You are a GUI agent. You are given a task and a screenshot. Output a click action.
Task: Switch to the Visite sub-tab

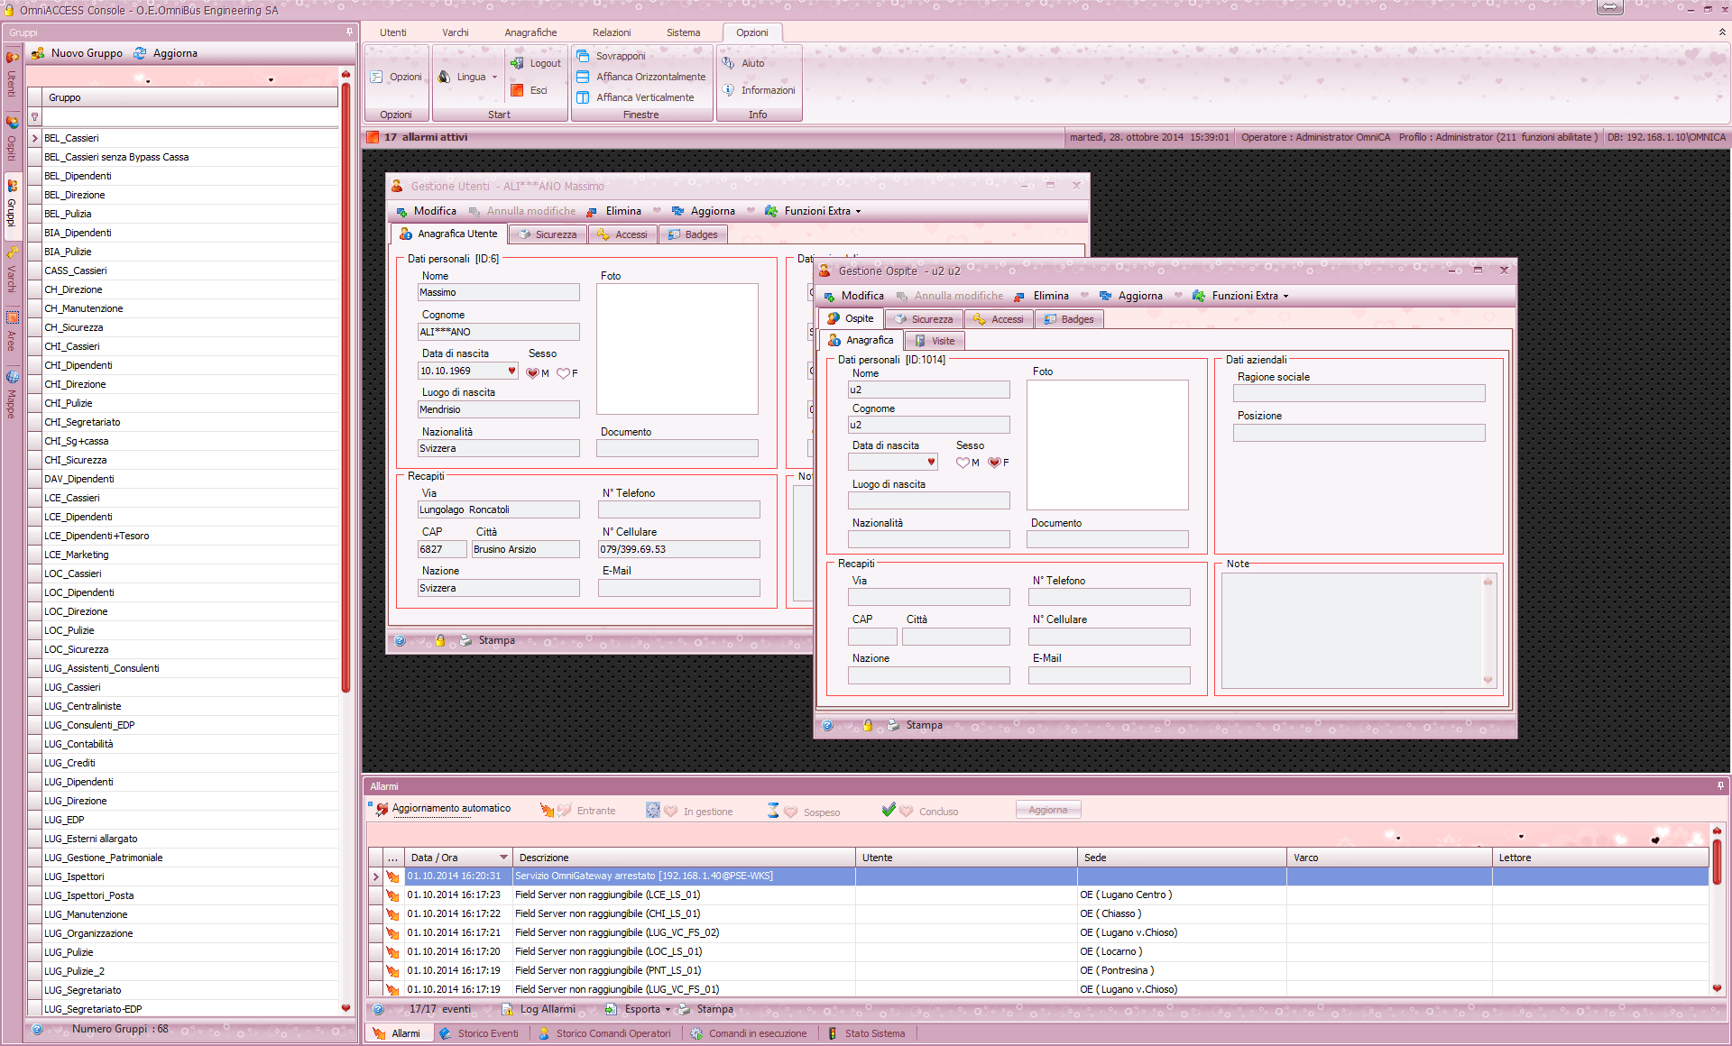click(935, 341)
